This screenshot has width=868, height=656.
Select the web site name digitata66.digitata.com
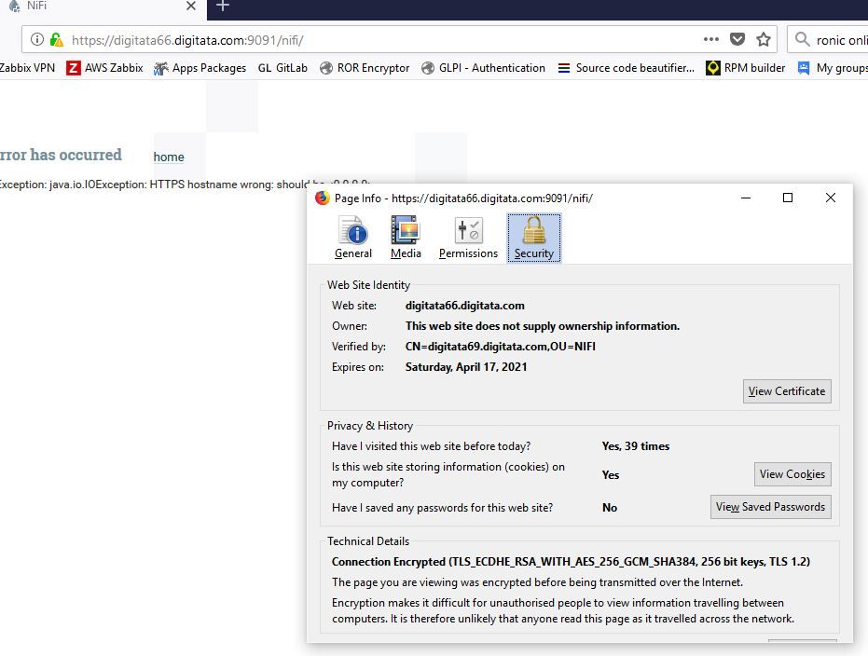pos(464,306)
